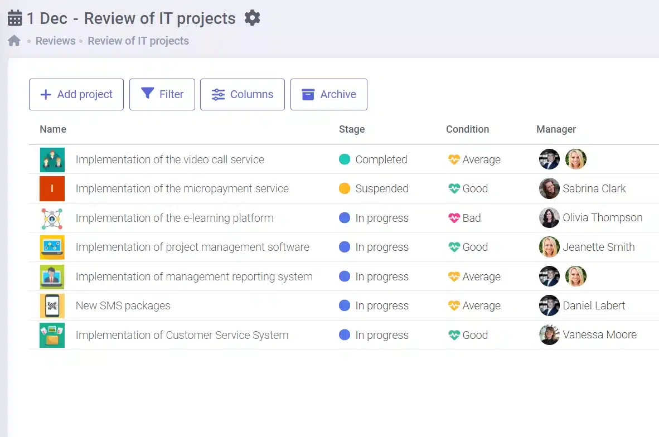Open New SMS packages project

[x=123, y=305]
